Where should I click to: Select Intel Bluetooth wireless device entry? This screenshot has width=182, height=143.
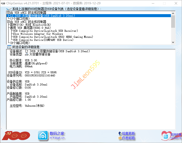point(30,25)
